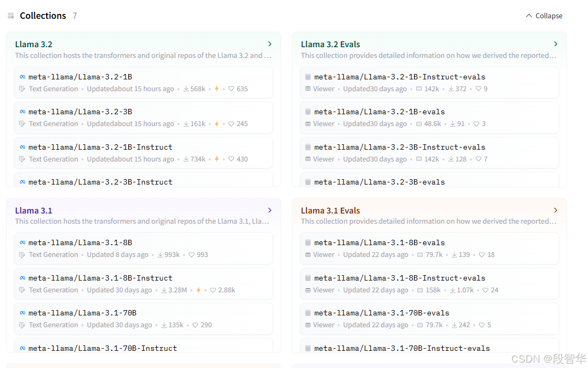Screen dimensions: 588x368
Task: Click Text Generation icon under Llama-3.1-70B
Action: (x=22, y=325)
